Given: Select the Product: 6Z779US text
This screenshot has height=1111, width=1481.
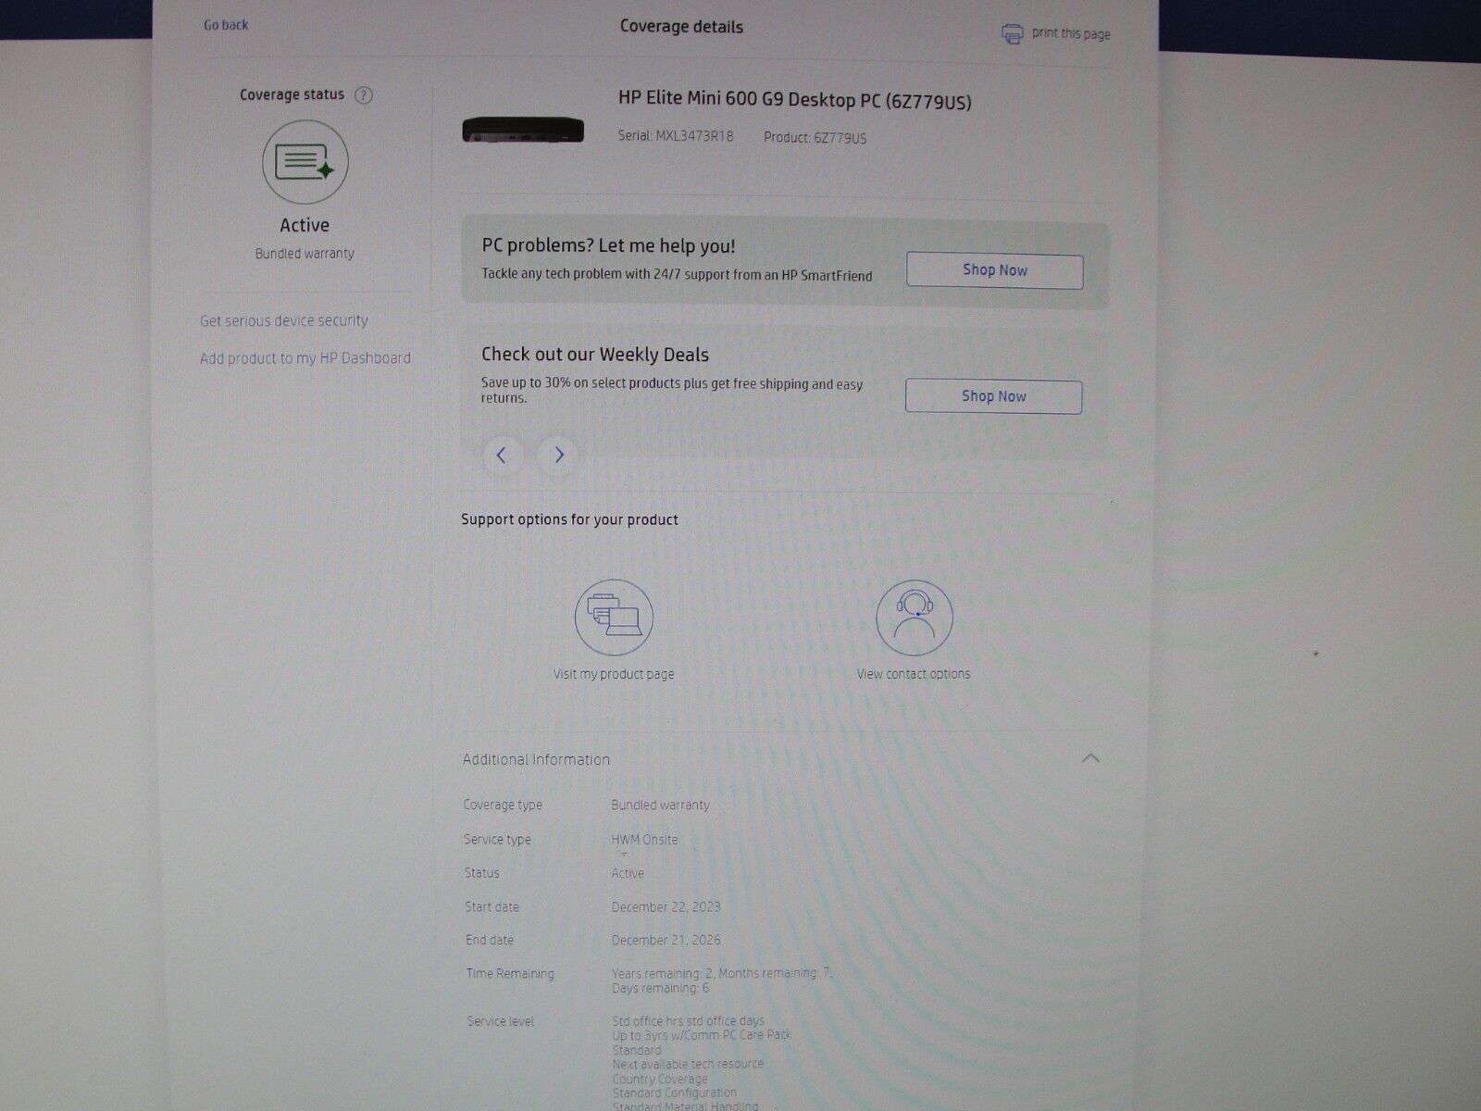Looking at the screenshot, I should (815, 138).
